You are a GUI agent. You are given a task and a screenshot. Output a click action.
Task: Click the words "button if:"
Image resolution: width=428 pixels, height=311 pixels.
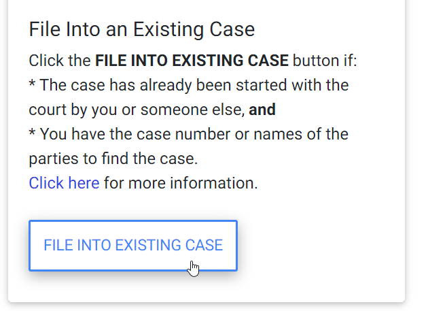(x=325, y=61)
